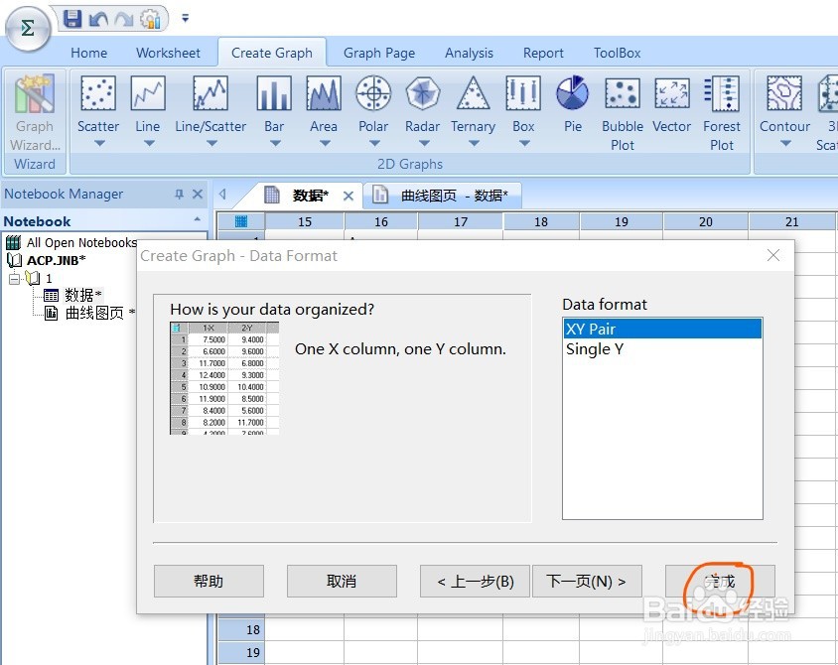Switch to the Analysis ribbon tab
Image resolution: width=838 pixels, height=665 pixels.
[469, 53]
